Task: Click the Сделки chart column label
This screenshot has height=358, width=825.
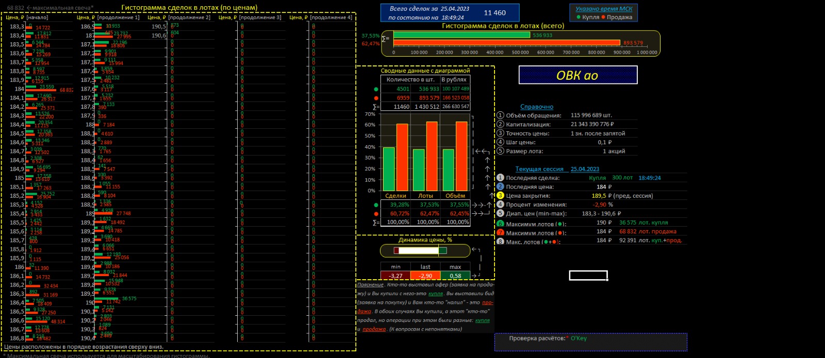Action: (395, 196)
